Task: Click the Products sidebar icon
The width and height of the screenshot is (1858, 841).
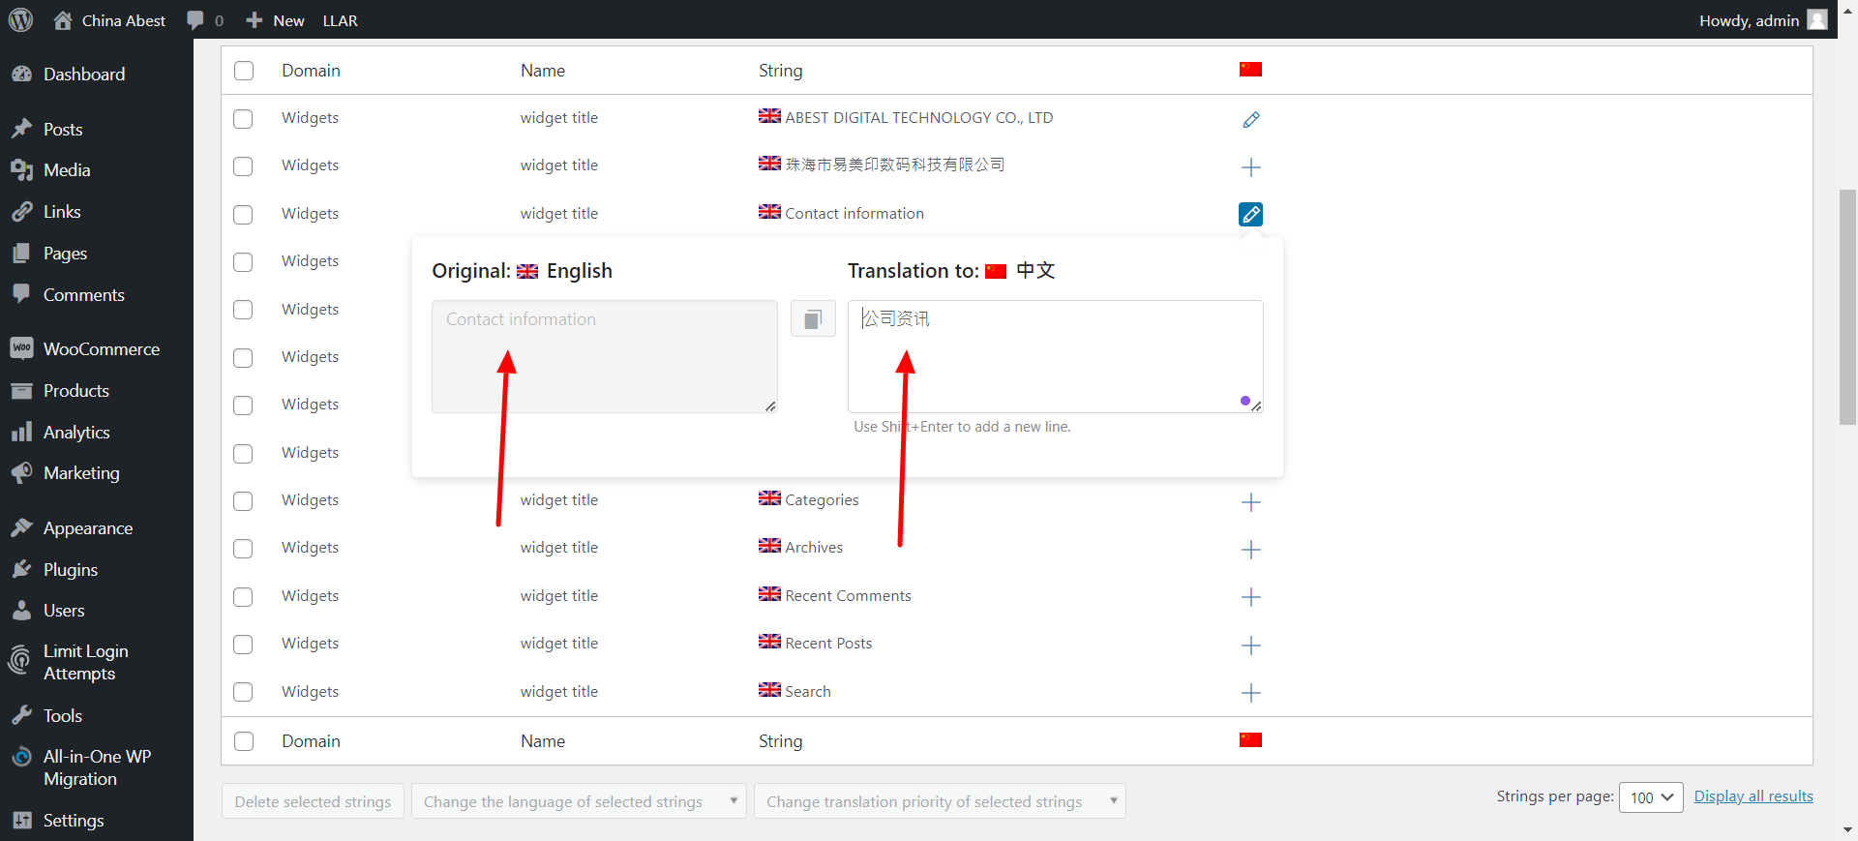Action: coord(21,391)
